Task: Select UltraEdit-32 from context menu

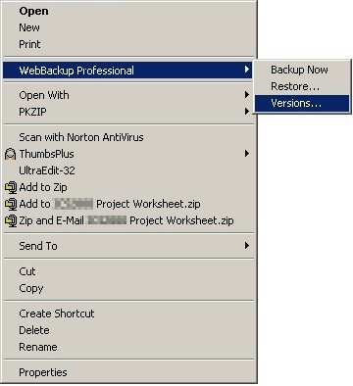Action: (x=128, y=170)
